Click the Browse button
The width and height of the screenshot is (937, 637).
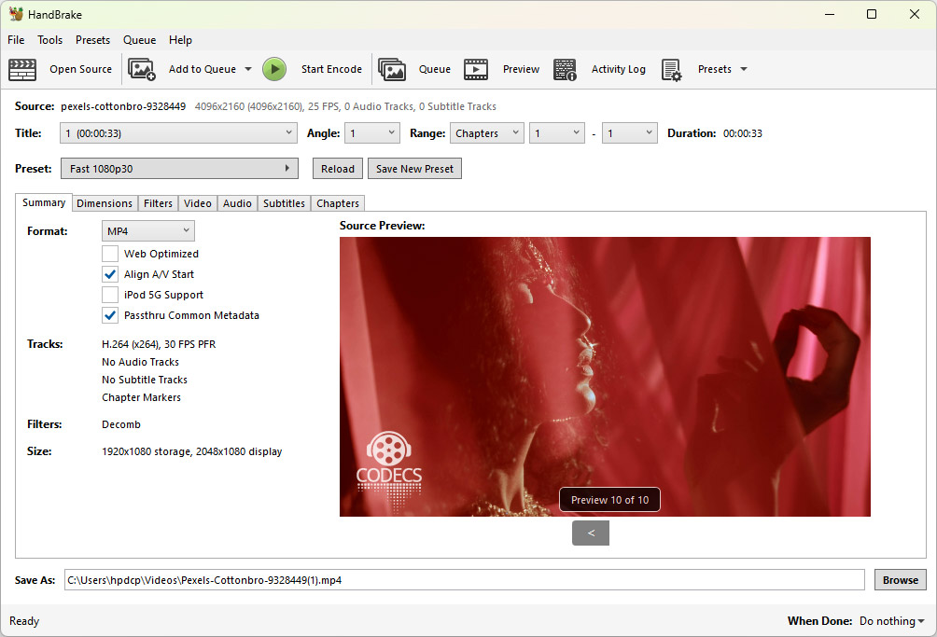pos(901,580)
